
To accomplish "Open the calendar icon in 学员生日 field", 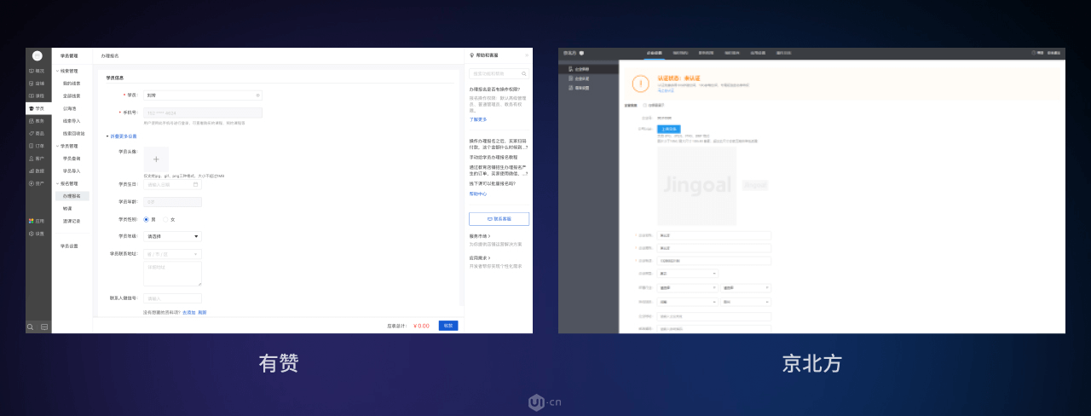I will coord(195,184).
